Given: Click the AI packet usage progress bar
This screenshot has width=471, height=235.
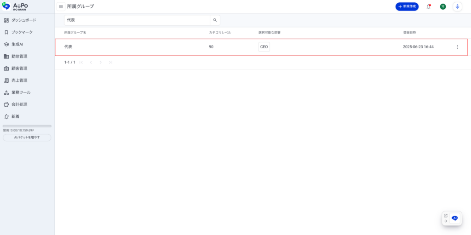Looking at the screenshot, I should pos(27,126).
